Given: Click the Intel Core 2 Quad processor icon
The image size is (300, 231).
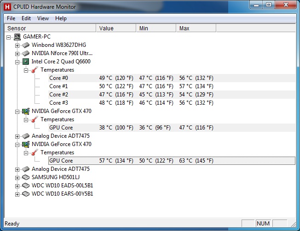Looking at the screenshot, I should pos(26,62).
